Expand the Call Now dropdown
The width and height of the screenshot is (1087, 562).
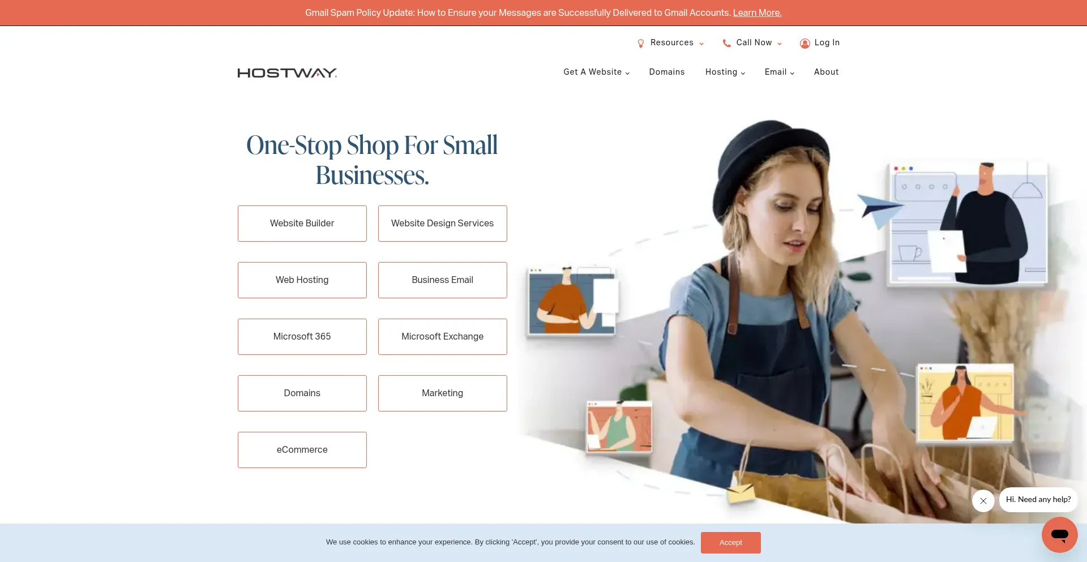click(x=780, y=44)
